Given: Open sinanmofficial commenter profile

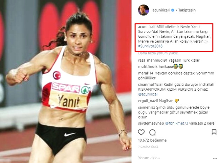Looking at the screenshot, I should click(150, 85).
